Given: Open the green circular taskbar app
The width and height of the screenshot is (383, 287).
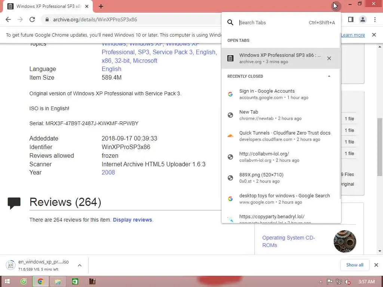Looking at the screenshot, I should coord(24,282).
